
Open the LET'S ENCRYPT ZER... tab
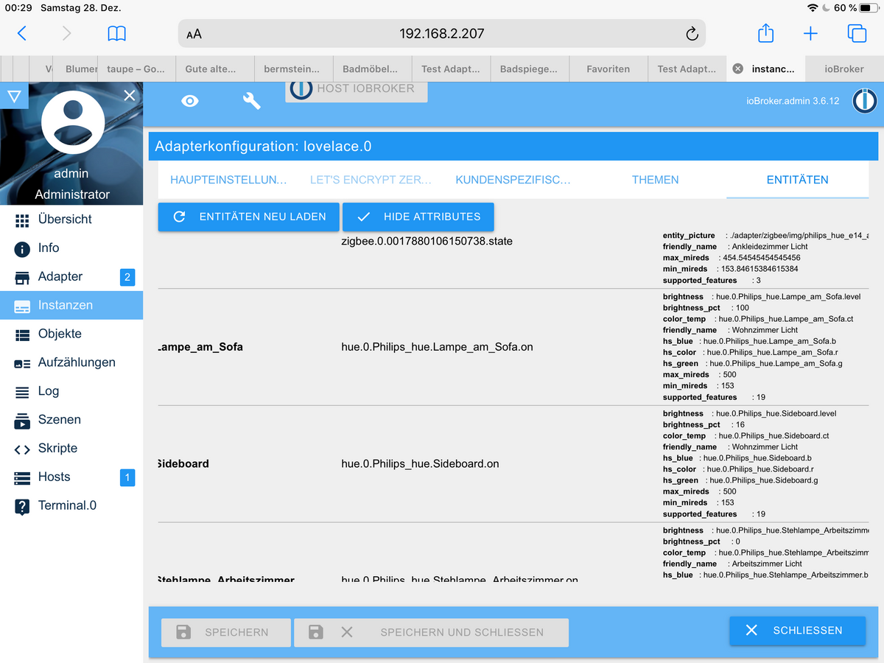click(x=371, y=180)
